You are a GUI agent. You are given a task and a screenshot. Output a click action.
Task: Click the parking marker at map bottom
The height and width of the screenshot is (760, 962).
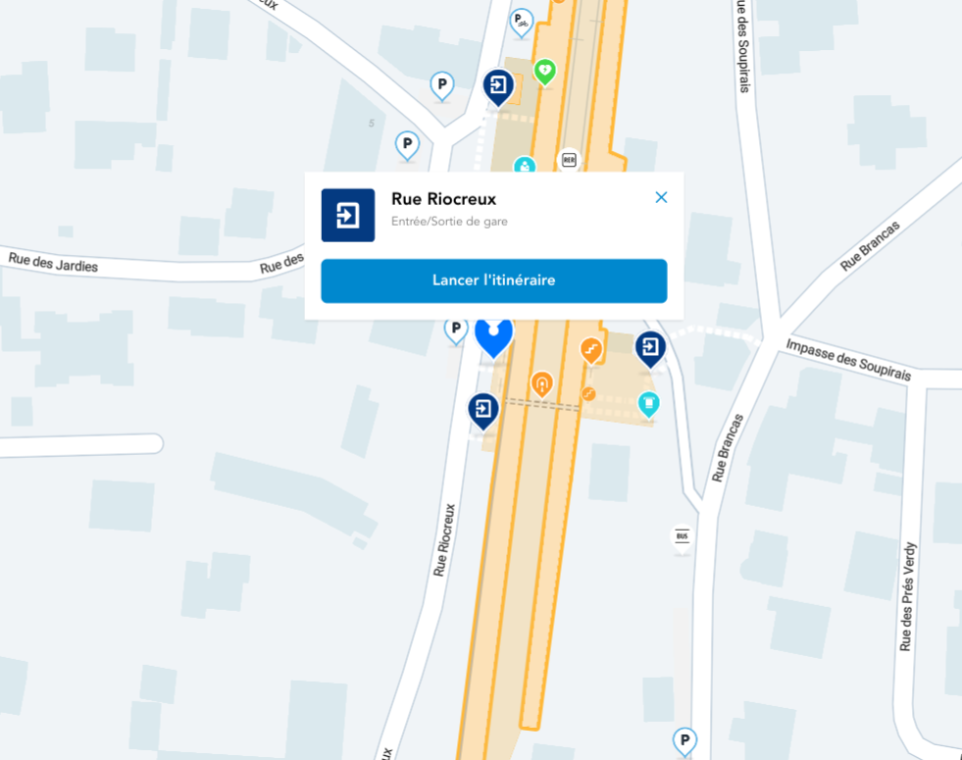[x=684, y=741]
